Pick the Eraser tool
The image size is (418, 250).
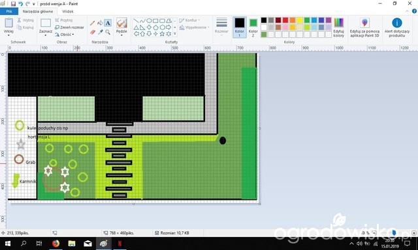pos(93,32)
